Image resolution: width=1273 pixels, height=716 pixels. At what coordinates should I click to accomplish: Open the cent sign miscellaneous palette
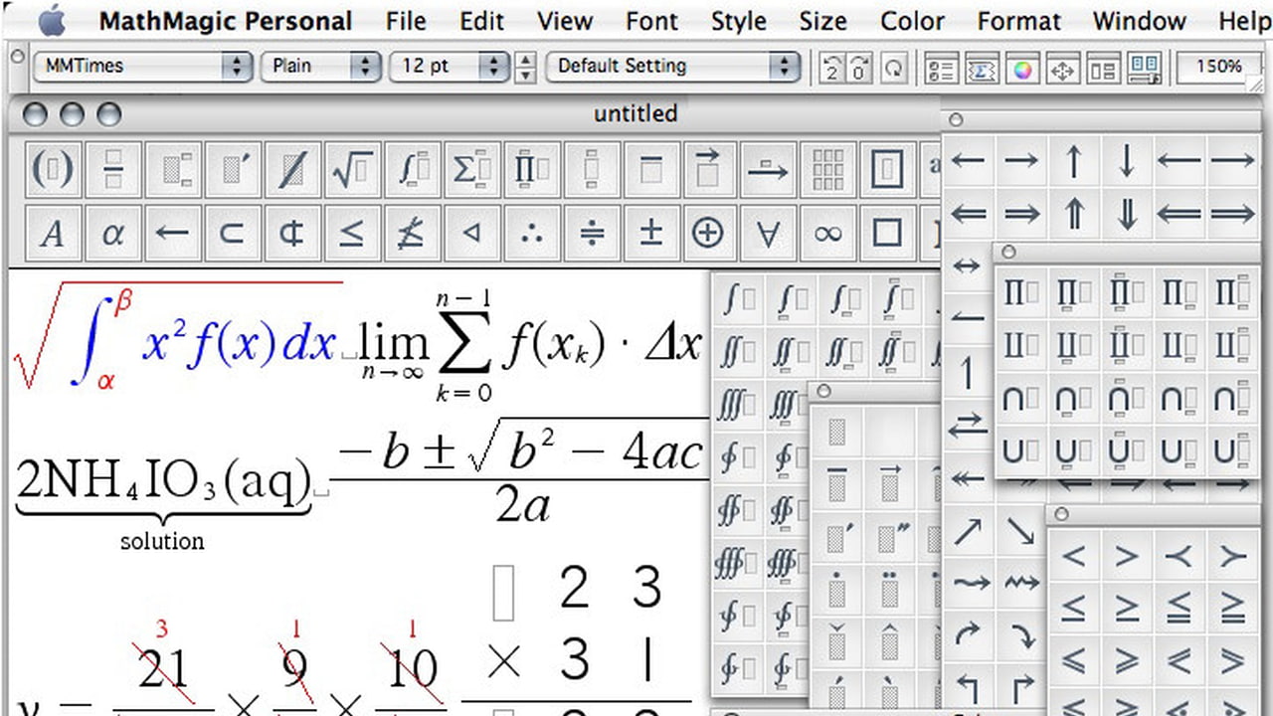coord(292,233)
